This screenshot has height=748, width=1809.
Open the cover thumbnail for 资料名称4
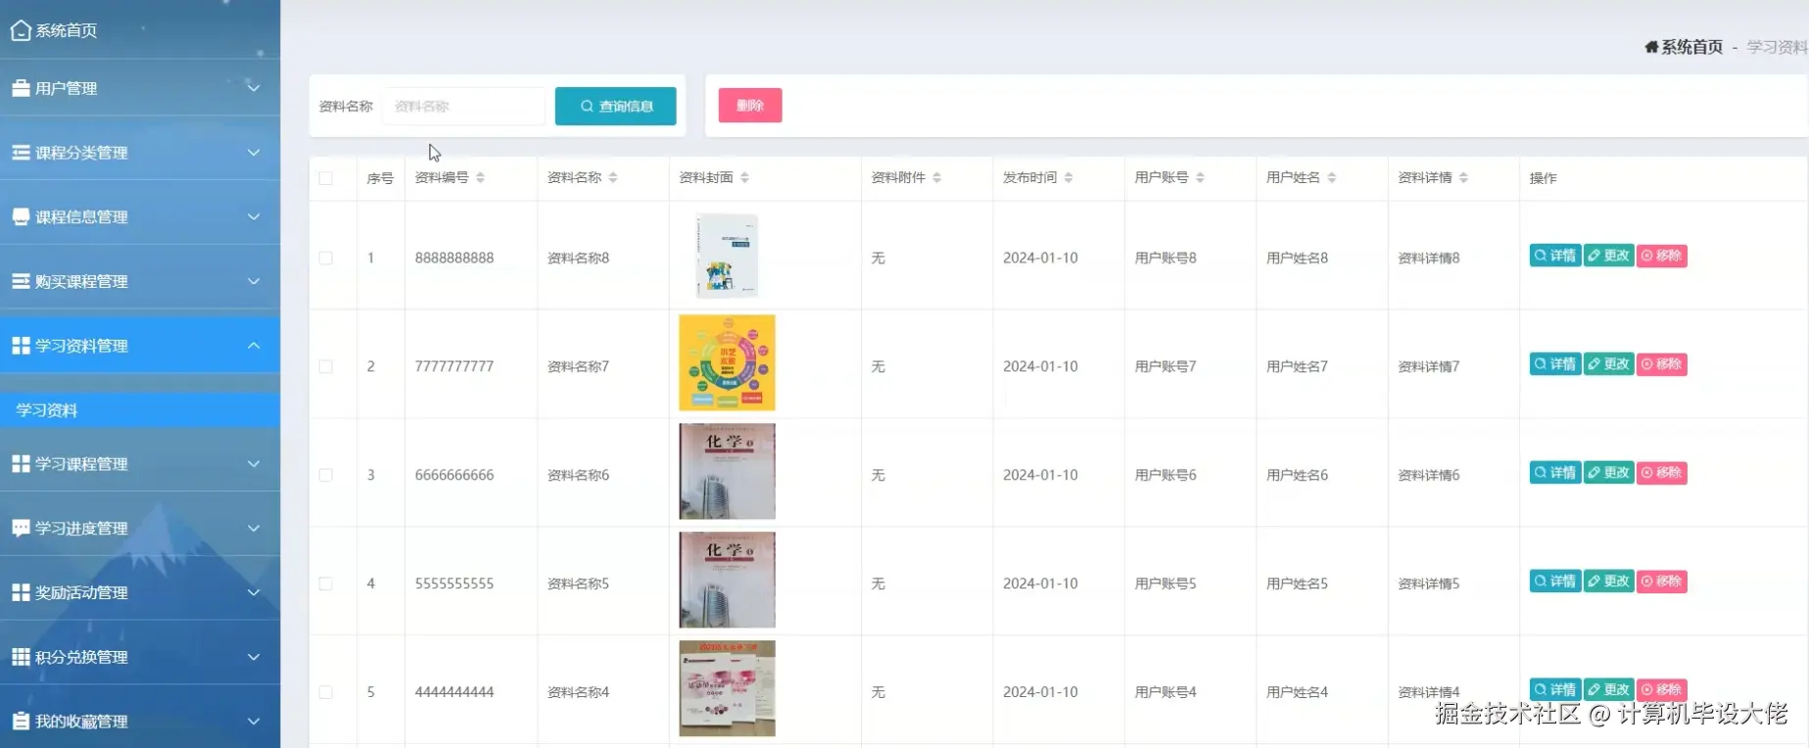point(727,688)
